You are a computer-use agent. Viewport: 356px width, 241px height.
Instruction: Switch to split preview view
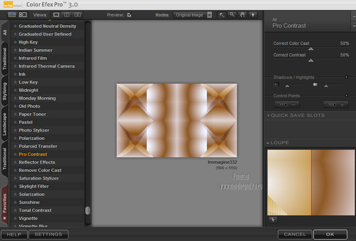(67, 15)
